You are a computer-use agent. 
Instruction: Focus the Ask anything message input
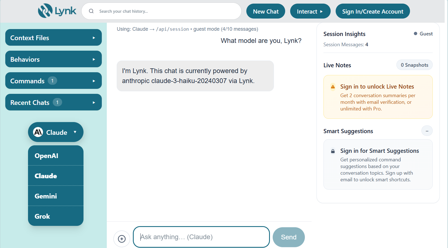click(201, 237)
